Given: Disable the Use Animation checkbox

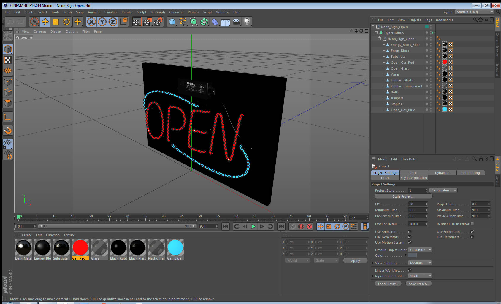Looking at the screenshot, I should tap(410, 231).
